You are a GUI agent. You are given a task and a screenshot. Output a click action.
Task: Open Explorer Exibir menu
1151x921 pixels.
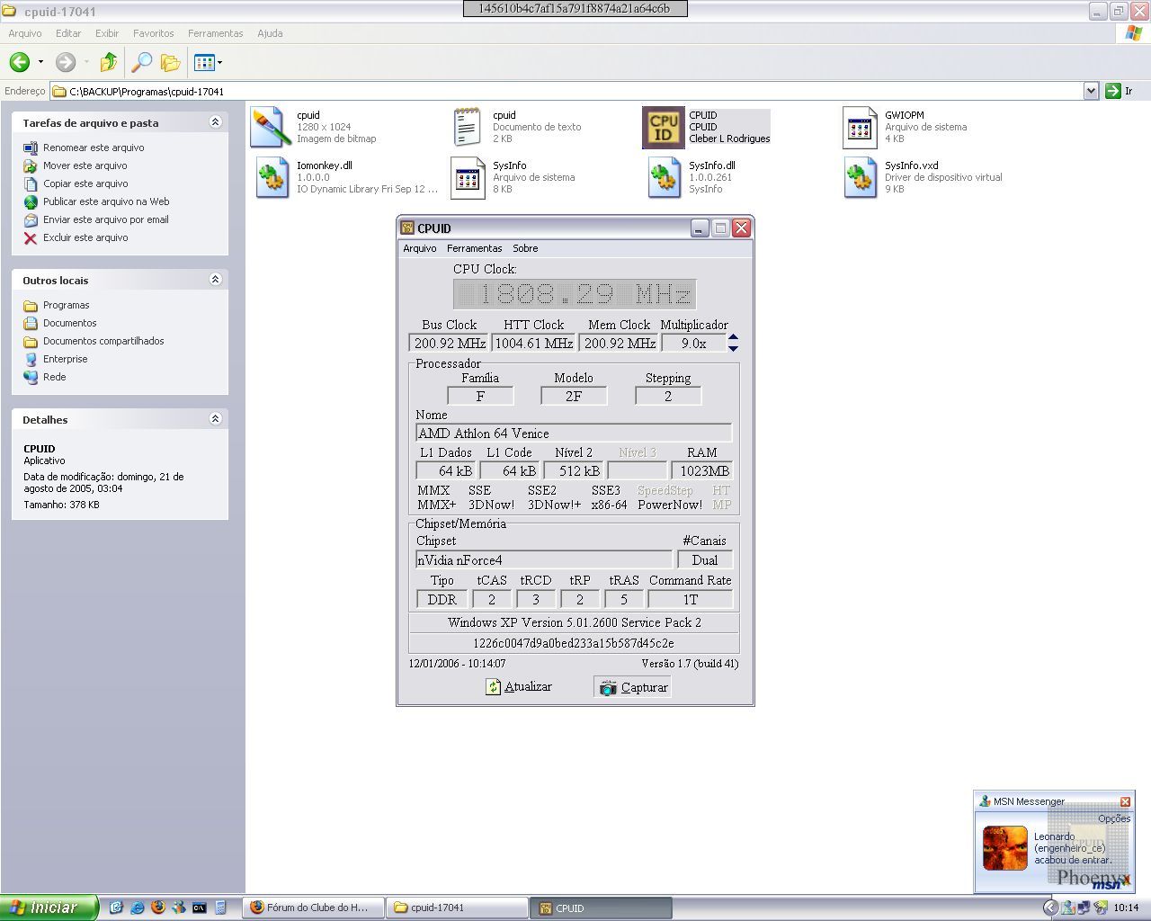coord(107,33)
